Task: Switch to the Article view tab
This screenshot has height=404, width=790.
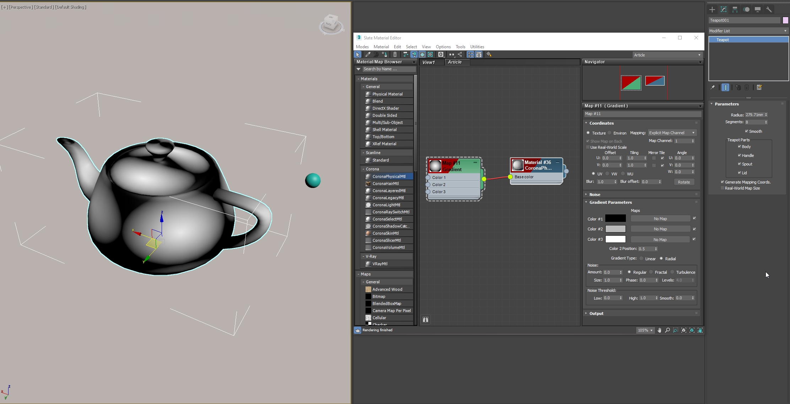Action: coord(455,62)
